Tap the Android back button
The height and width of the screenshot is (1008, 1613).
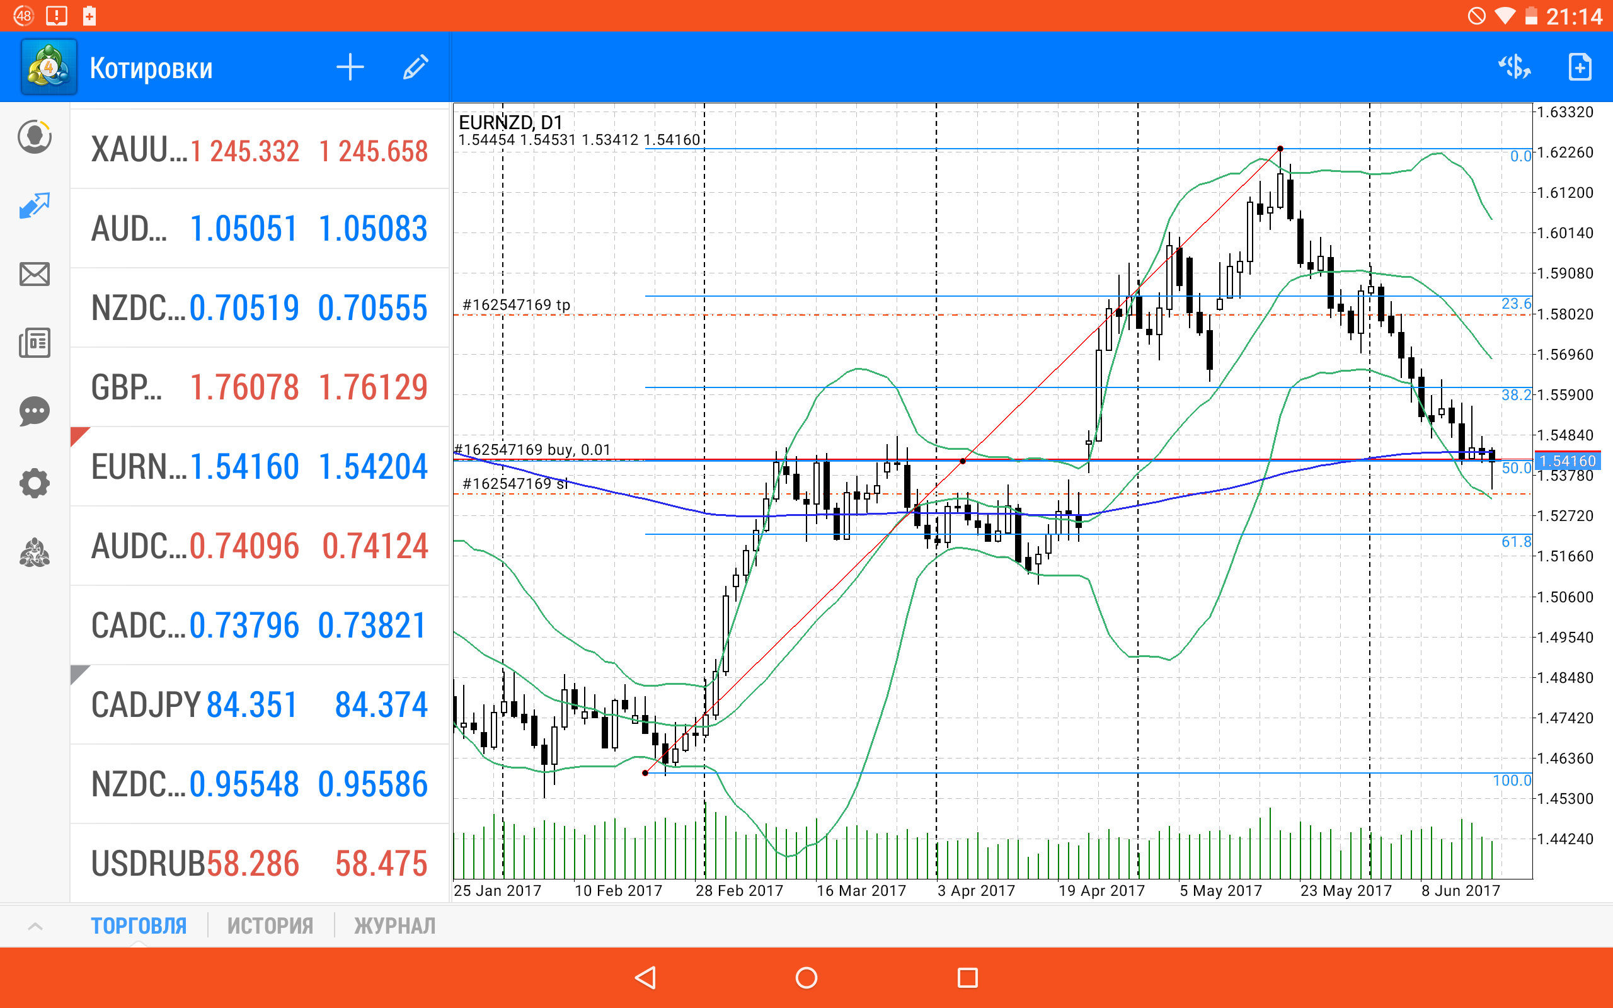pyautogui.click(x=645, y=977)
